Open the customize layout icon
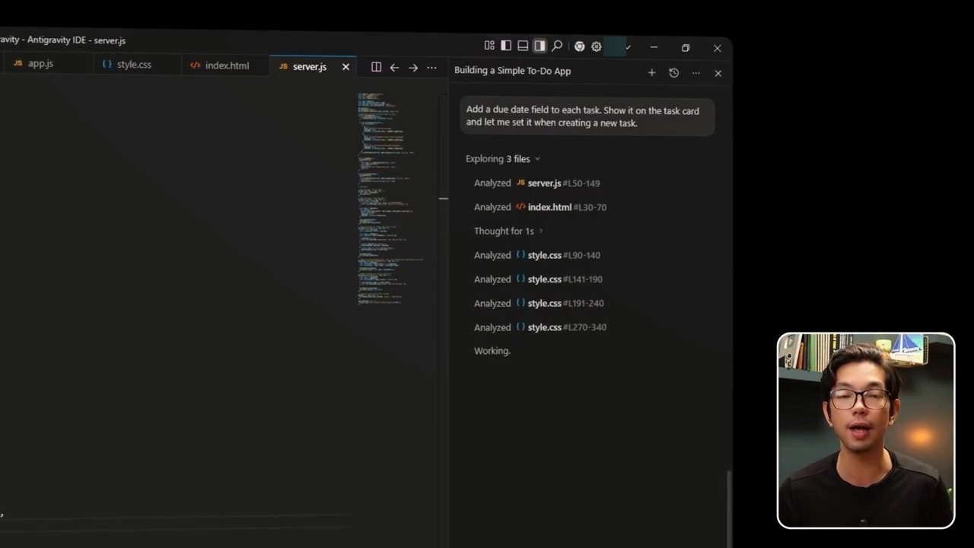Screen dimensions: 974x548 coord(489,46)
